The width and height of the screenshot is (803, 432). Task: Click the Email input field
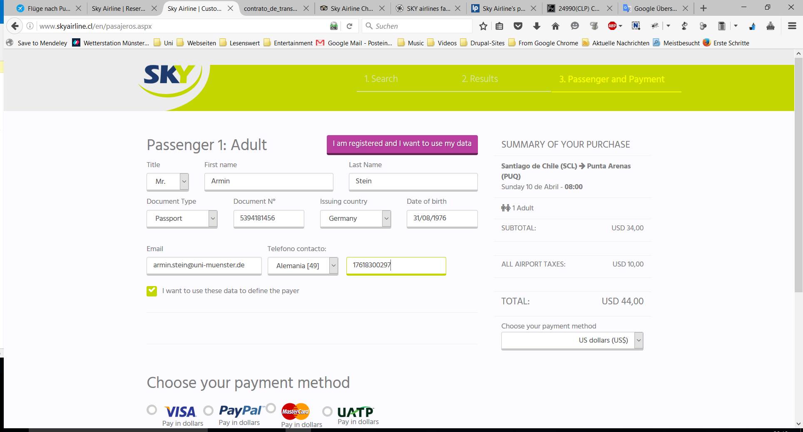[204, 266]
